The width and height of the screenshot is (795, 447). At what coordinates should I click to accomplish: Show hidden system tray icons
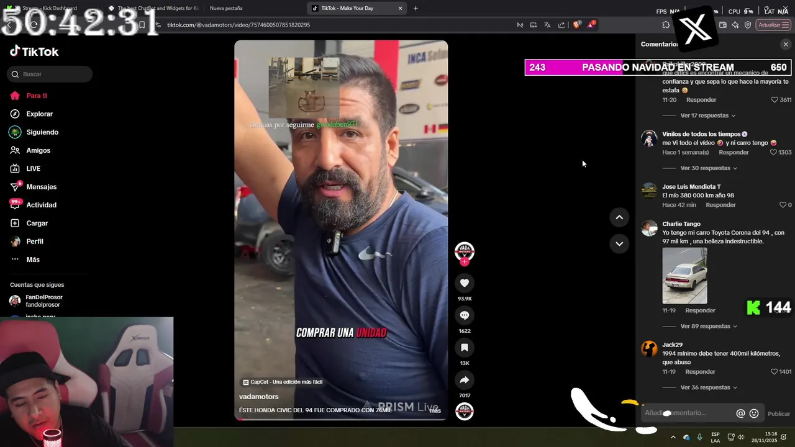coord(673,437)
